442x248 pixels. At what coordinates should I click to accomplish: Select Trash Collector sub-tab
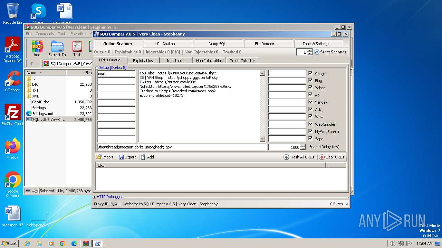click(x=242, y=61)
